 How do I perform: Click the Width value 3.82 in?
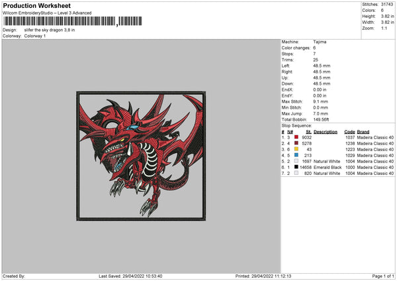[387, 23]
